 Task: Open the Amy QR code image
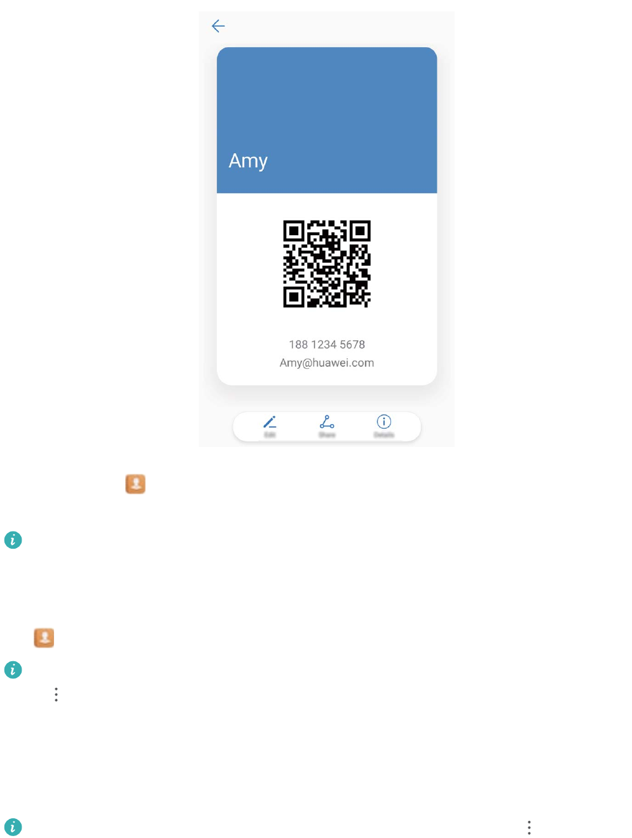(x=327, y=264)
